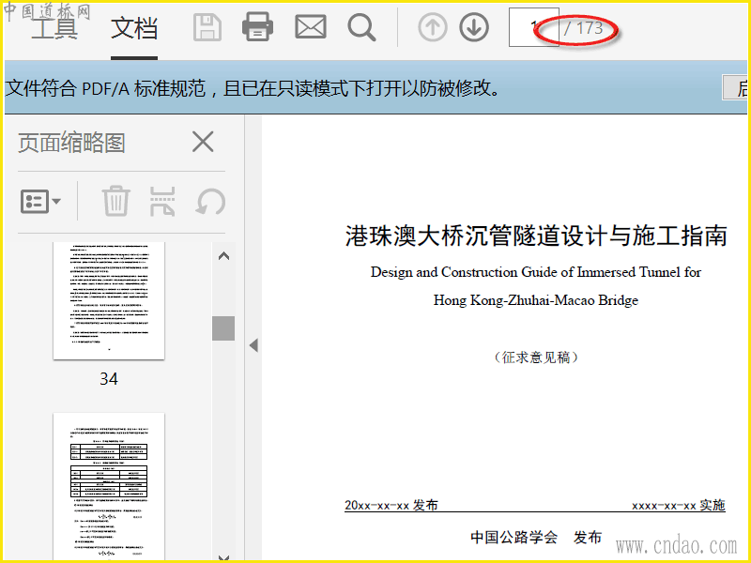This screenshot has height=563, width=751.
Task: Switch to the 文档 tab
Action: click(134, 28)
